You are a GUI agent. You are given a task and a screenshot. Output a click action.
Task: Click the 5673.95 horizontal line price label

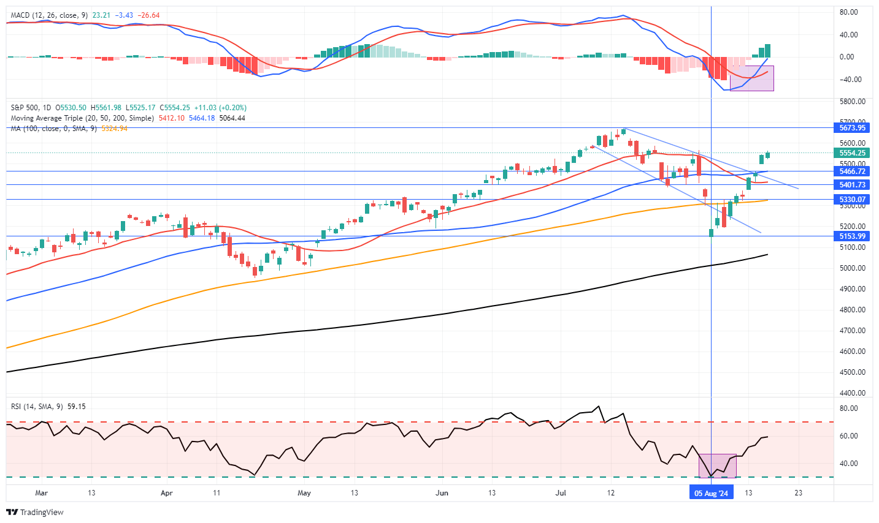coord(853,127)
